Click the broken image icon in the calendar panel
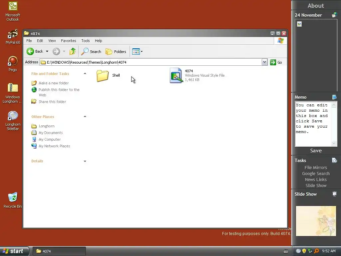 [299, 24]
